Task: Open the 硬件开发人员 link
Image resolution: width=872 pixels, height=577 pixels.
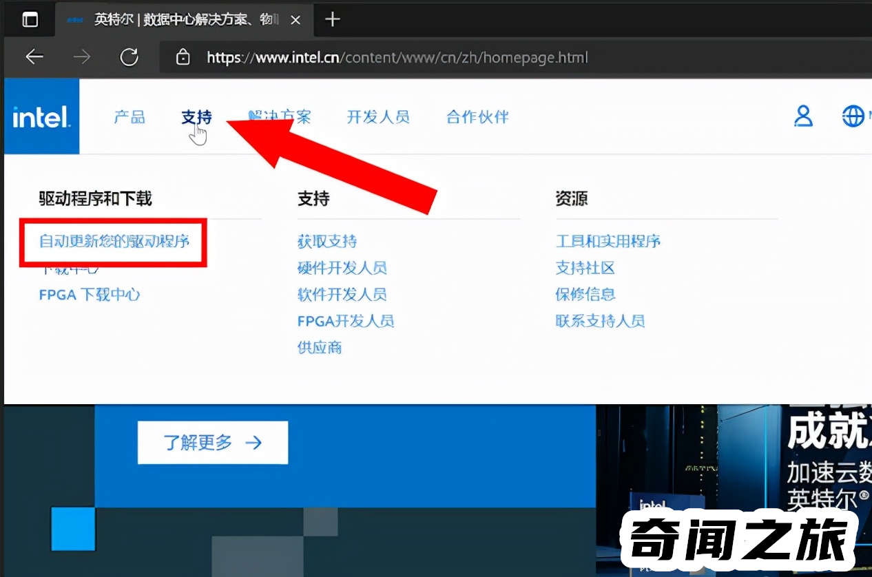Action: [342, 268]
